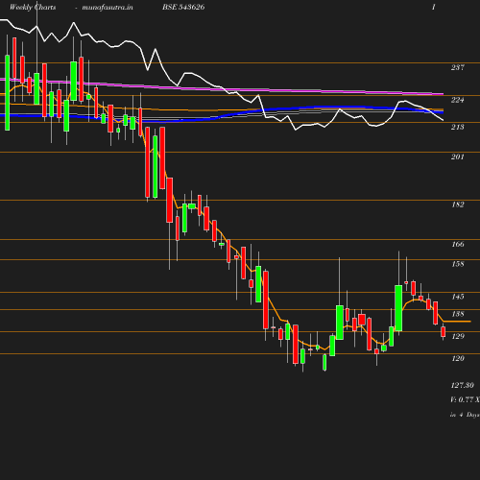Click the 'in 4 Days' text

coord(465,415)
